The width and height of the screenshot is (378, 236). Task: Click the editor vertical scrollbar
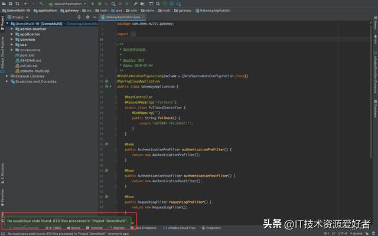point(371,91)
